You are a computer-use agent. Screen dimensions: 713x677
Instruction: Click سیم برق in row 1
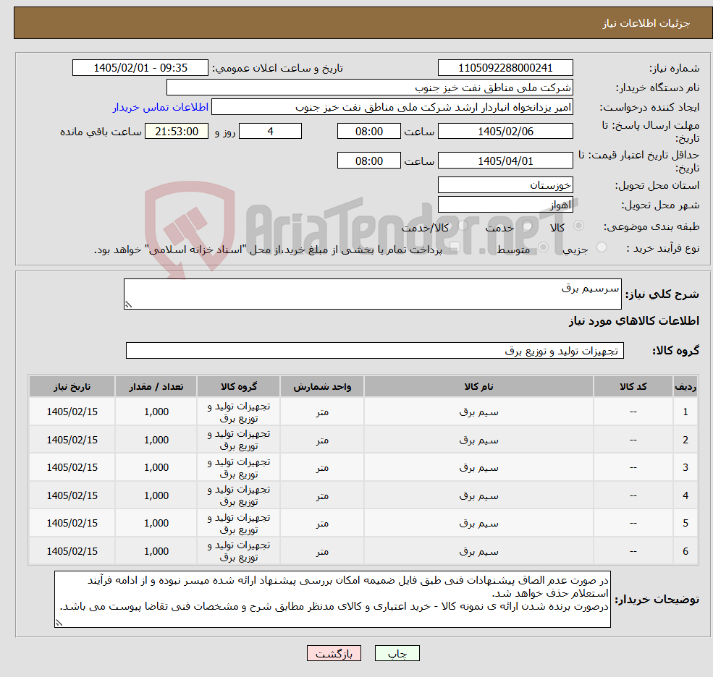coord(478,412)
